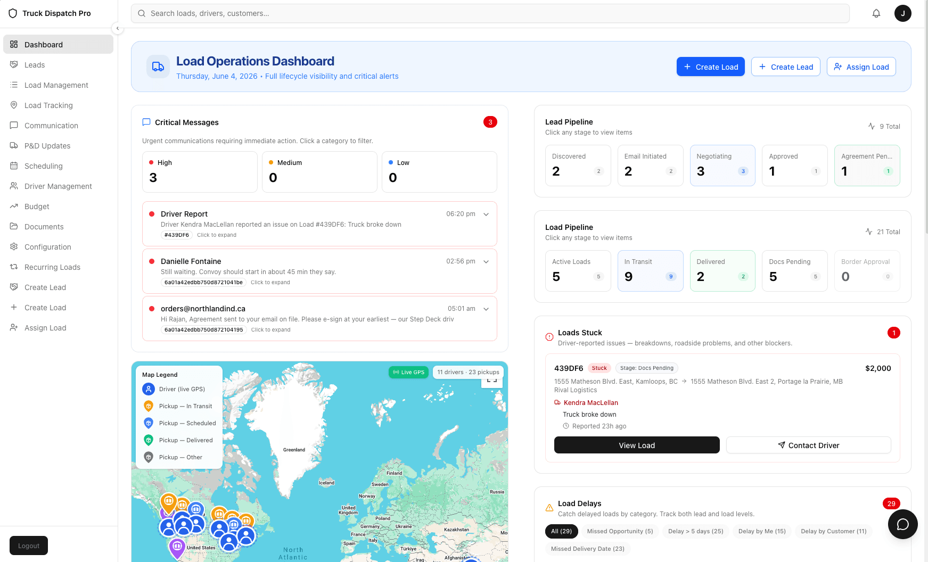The image size is (928, 562).
Task: Collapse the sidebar with arrow button
Action: coord(118,28)
